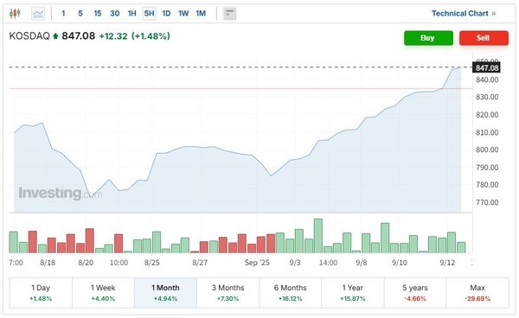The width and height of the screenshot is (519, 318).
Task: Select the 6 Months range tab
Action: tap(291, 293)
